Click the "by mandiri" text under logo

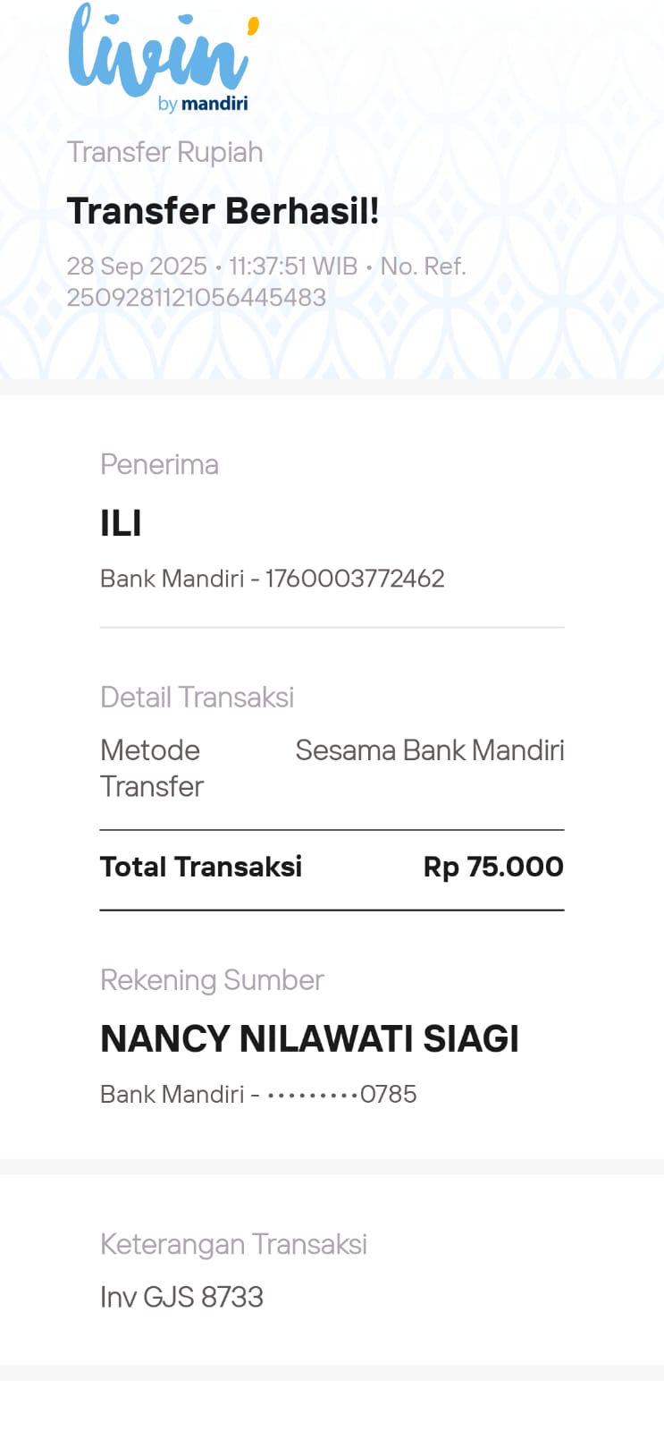coord(203,104)
